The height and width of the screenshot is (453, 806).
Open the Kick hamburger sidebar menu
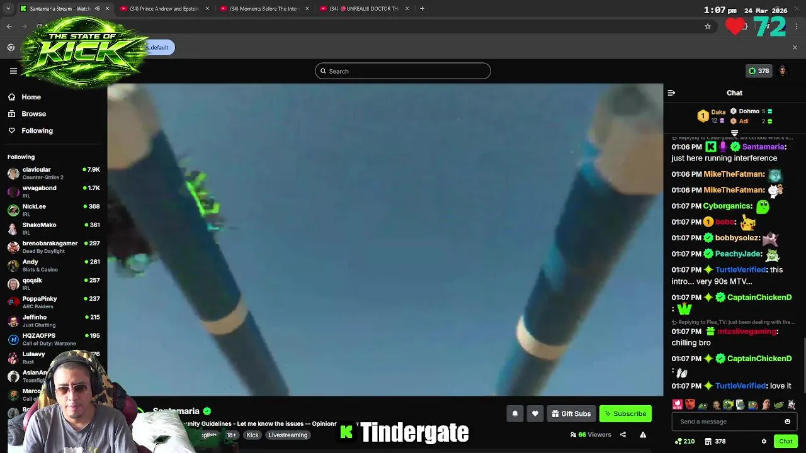[x=13, y=71]
